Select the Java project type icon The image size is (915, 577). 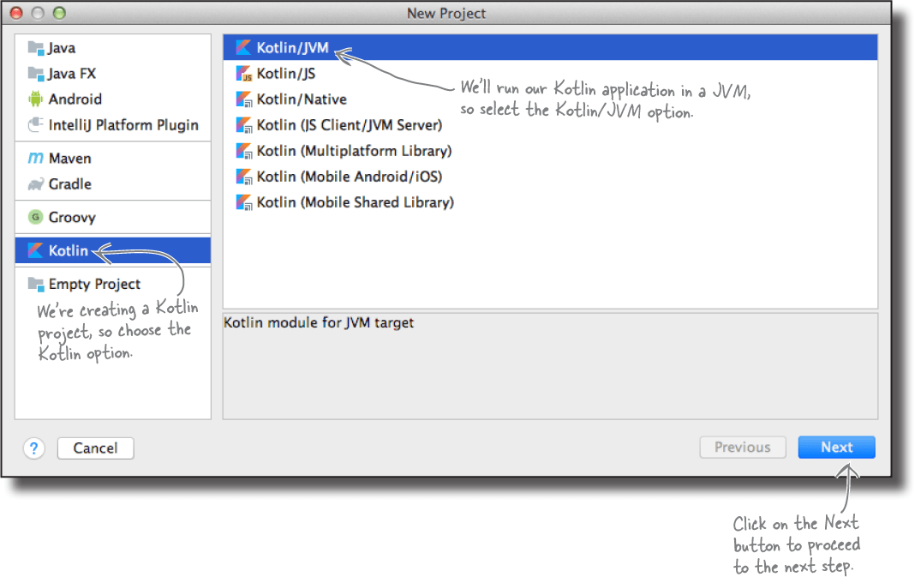[36, 49]
